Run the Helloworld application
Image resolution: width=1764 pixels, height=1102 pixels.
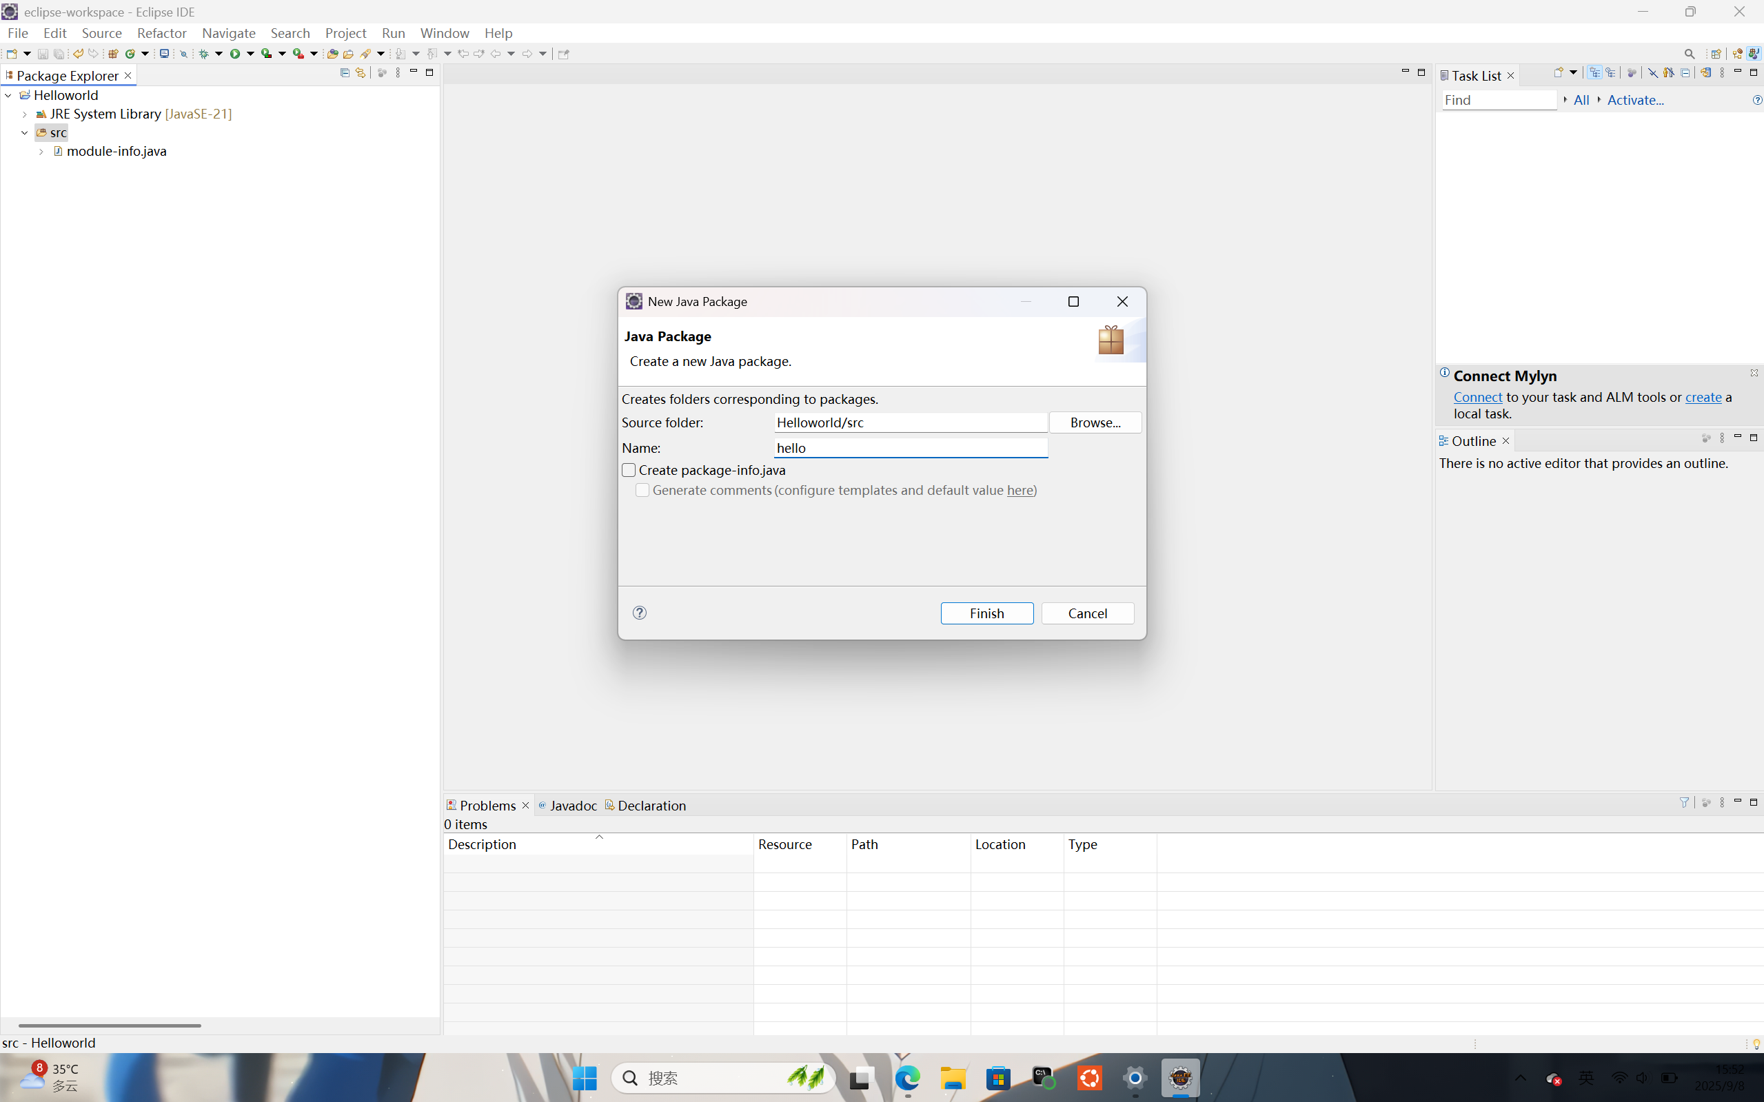(x=237, y=53)
